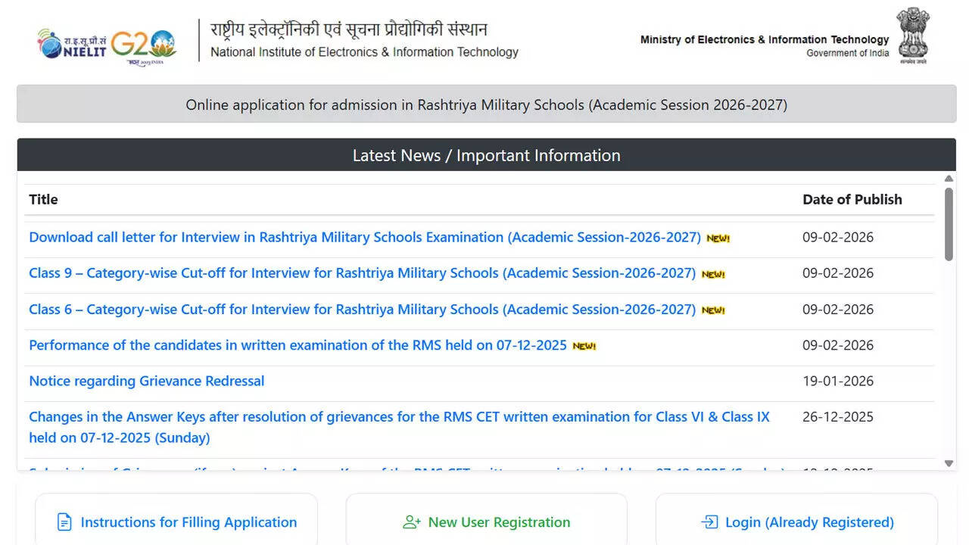Open the Notice regarding Grievance Redressal
Screen dimensions: 969x545
[x=146, y=381]
